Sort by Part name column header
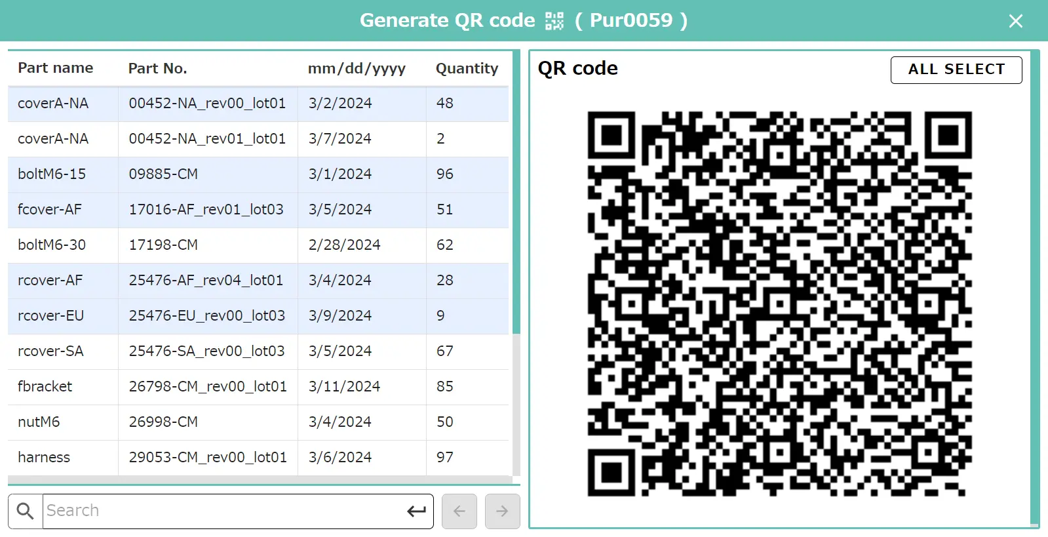This screenshot has width=1048, height=537. pos(56,68)
